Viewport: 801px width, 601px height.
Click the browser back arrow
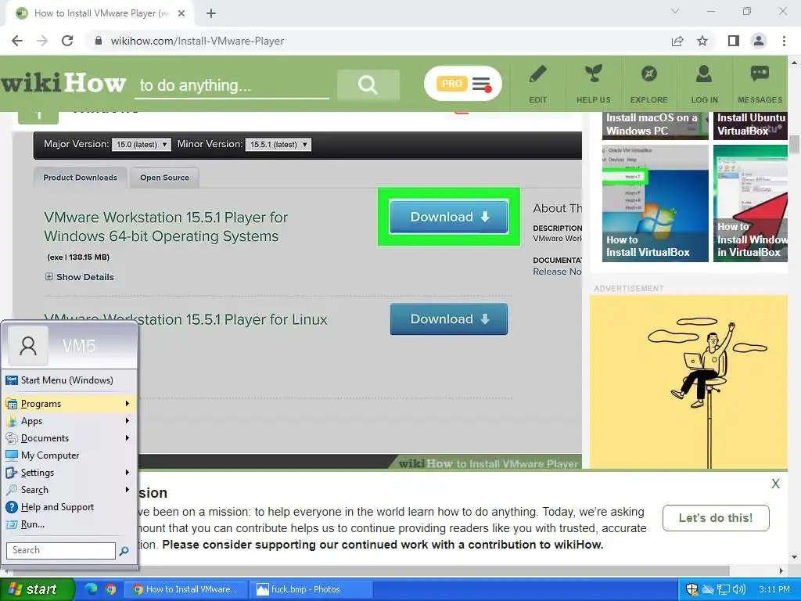(x=17, y=41)
